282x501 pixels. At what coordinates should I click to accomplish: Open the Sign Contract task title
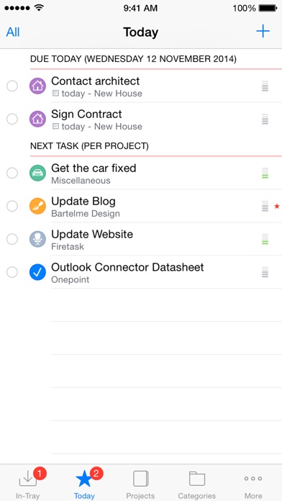[x=86, y=114]
